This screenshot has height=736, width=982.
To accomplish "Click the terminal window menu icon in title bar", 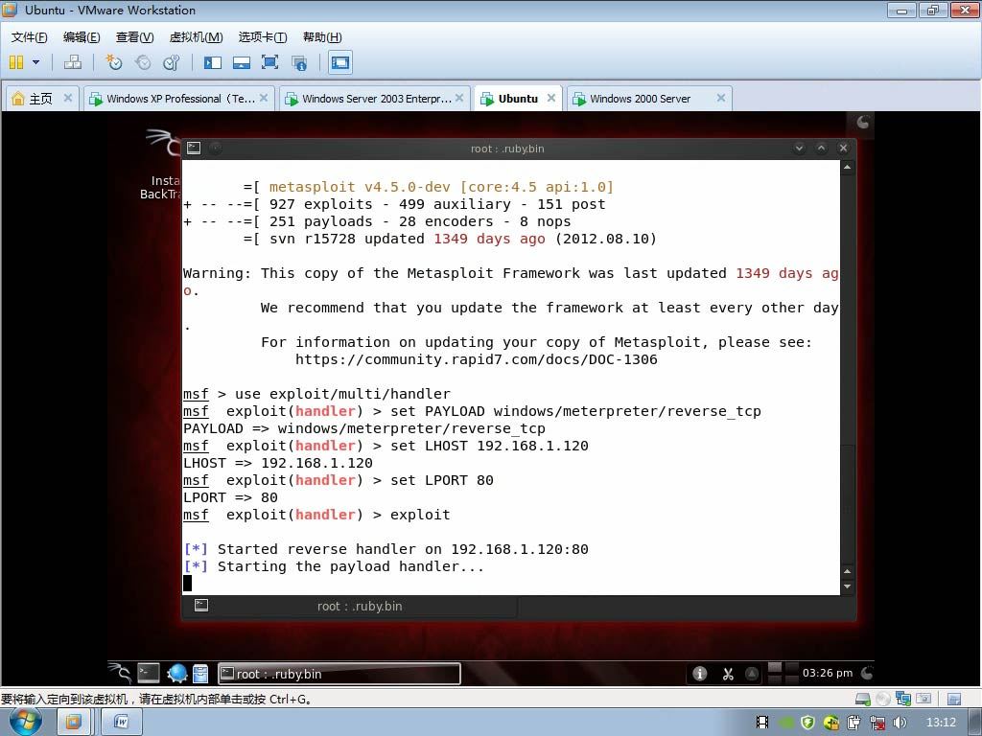I will click(x=194, y=148).
